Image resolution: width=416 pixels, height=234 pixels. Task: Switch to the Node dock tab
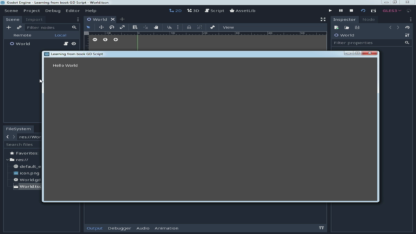click(x=369, y=19)
